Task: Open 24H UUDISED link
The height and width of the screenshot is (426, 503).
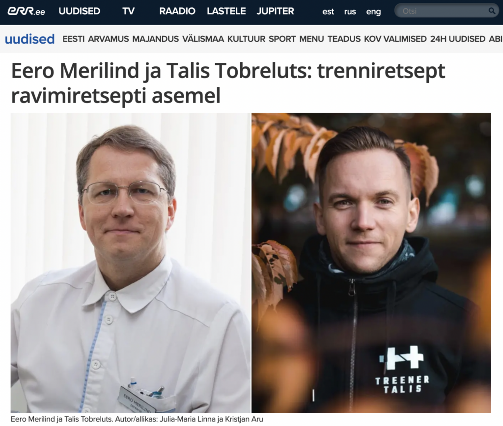Action: point(458,39)
